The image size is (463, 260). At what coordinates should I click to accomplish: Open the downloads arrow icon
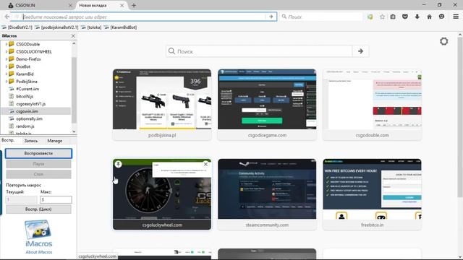(x=417, y=17)
